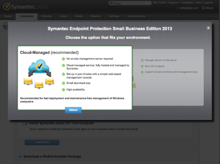Go to the Home tab
The image size is (220, 164).
(8, 16)
